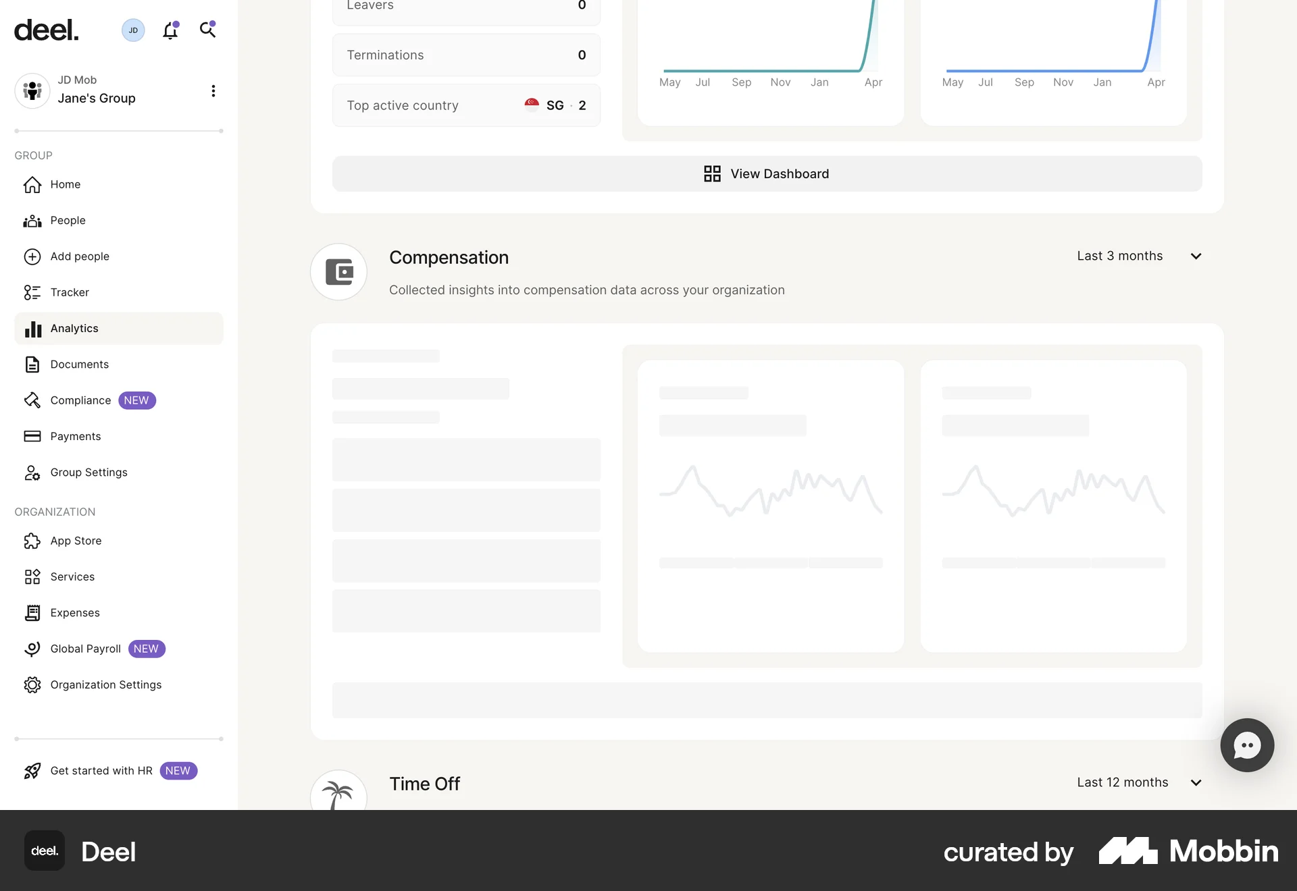Viewport: 1297px width, 891px height.
Task: Click the Compliance shield icon
Action: (x=33, y=400)
